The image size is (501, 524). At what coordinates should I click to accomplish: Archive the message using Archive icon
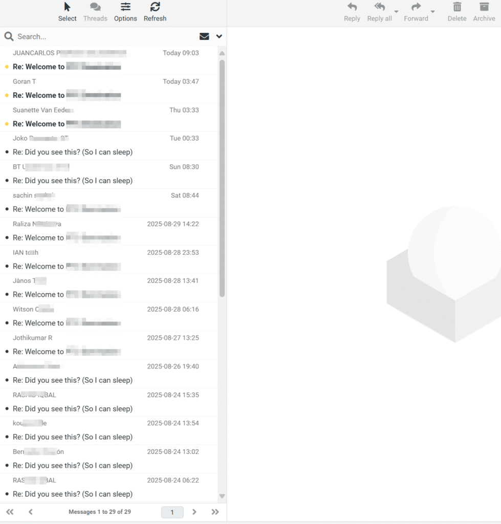coord(484,7)
